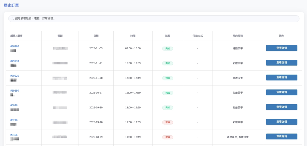Open order link #86966
Image resolution: width=307 pixels, height=146 pixels.
pyautogui.click(x=14, y=46)
